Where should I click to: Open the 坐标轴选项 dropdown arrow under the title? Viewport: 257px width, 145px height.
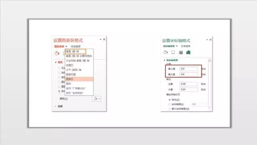click(x=177, y=46)
